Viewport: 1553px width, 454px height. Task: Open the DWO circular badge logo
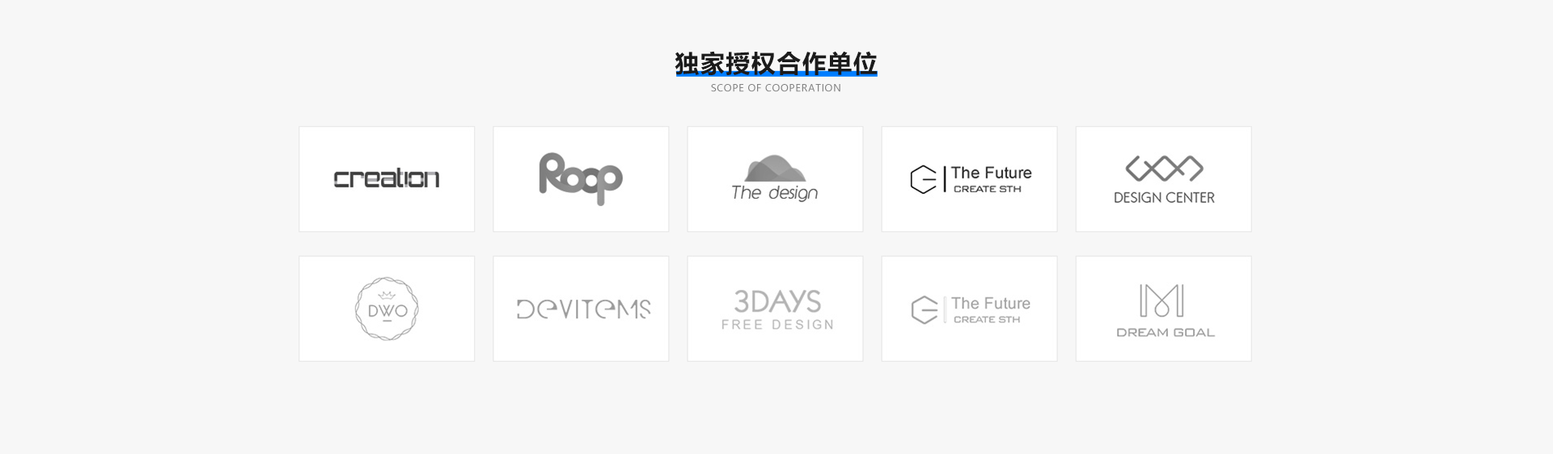387,309
